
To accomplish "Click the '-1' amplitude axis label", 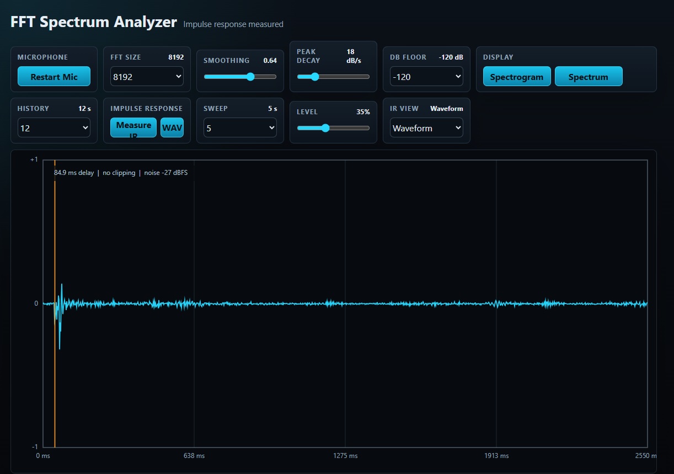I will [x=35, y=446].
